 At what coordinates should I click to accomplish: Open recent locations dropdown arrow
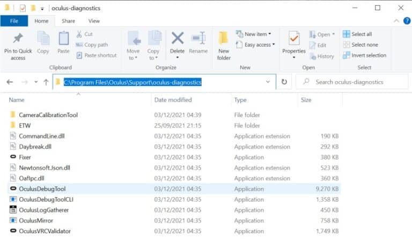(x=36, y=82)
